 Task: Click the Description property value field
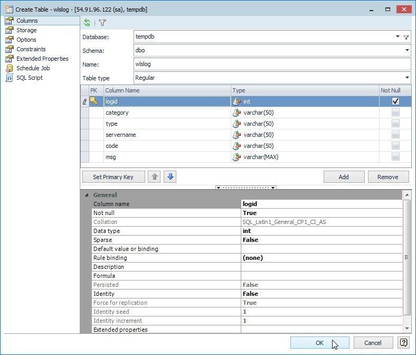tap(322, 267)
